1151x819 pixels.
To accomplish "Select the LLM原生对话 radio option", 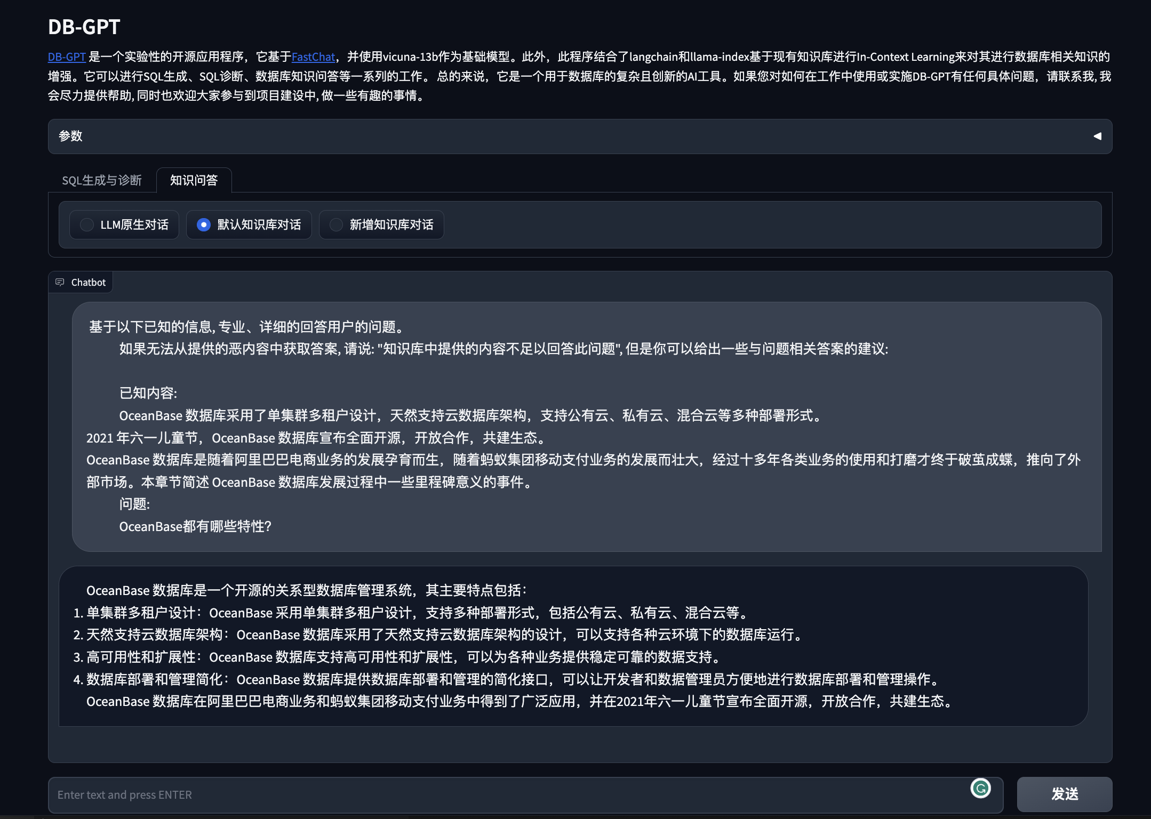I will coord(87,224).
